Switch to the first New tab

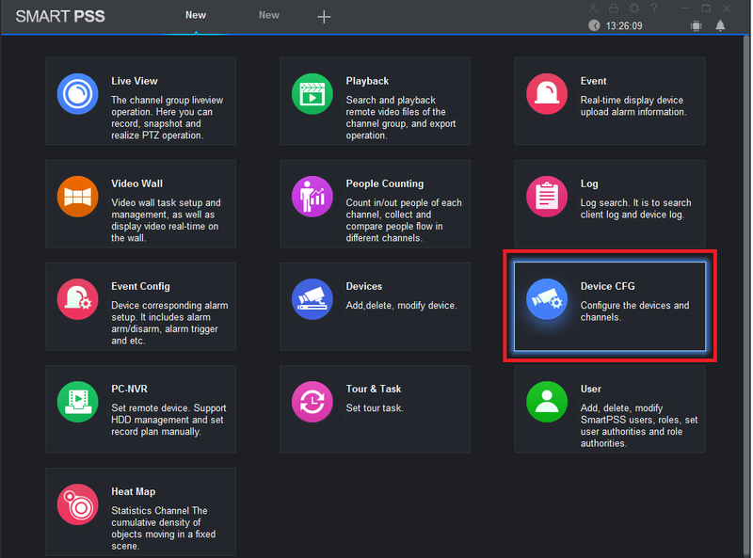196,15
